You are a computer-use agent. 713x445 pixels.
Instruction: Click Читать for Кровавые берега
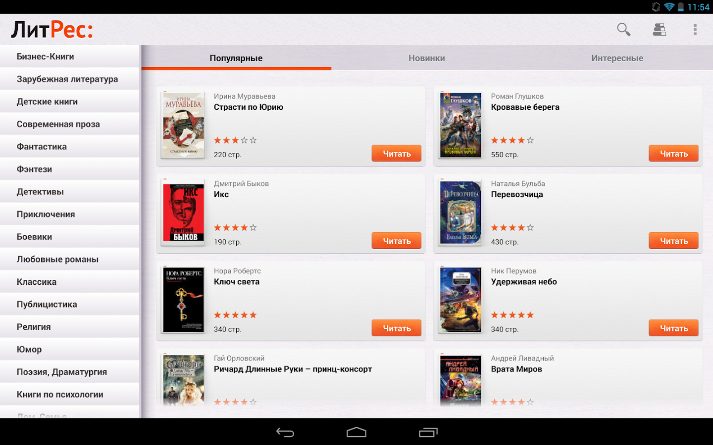(674, 154)
